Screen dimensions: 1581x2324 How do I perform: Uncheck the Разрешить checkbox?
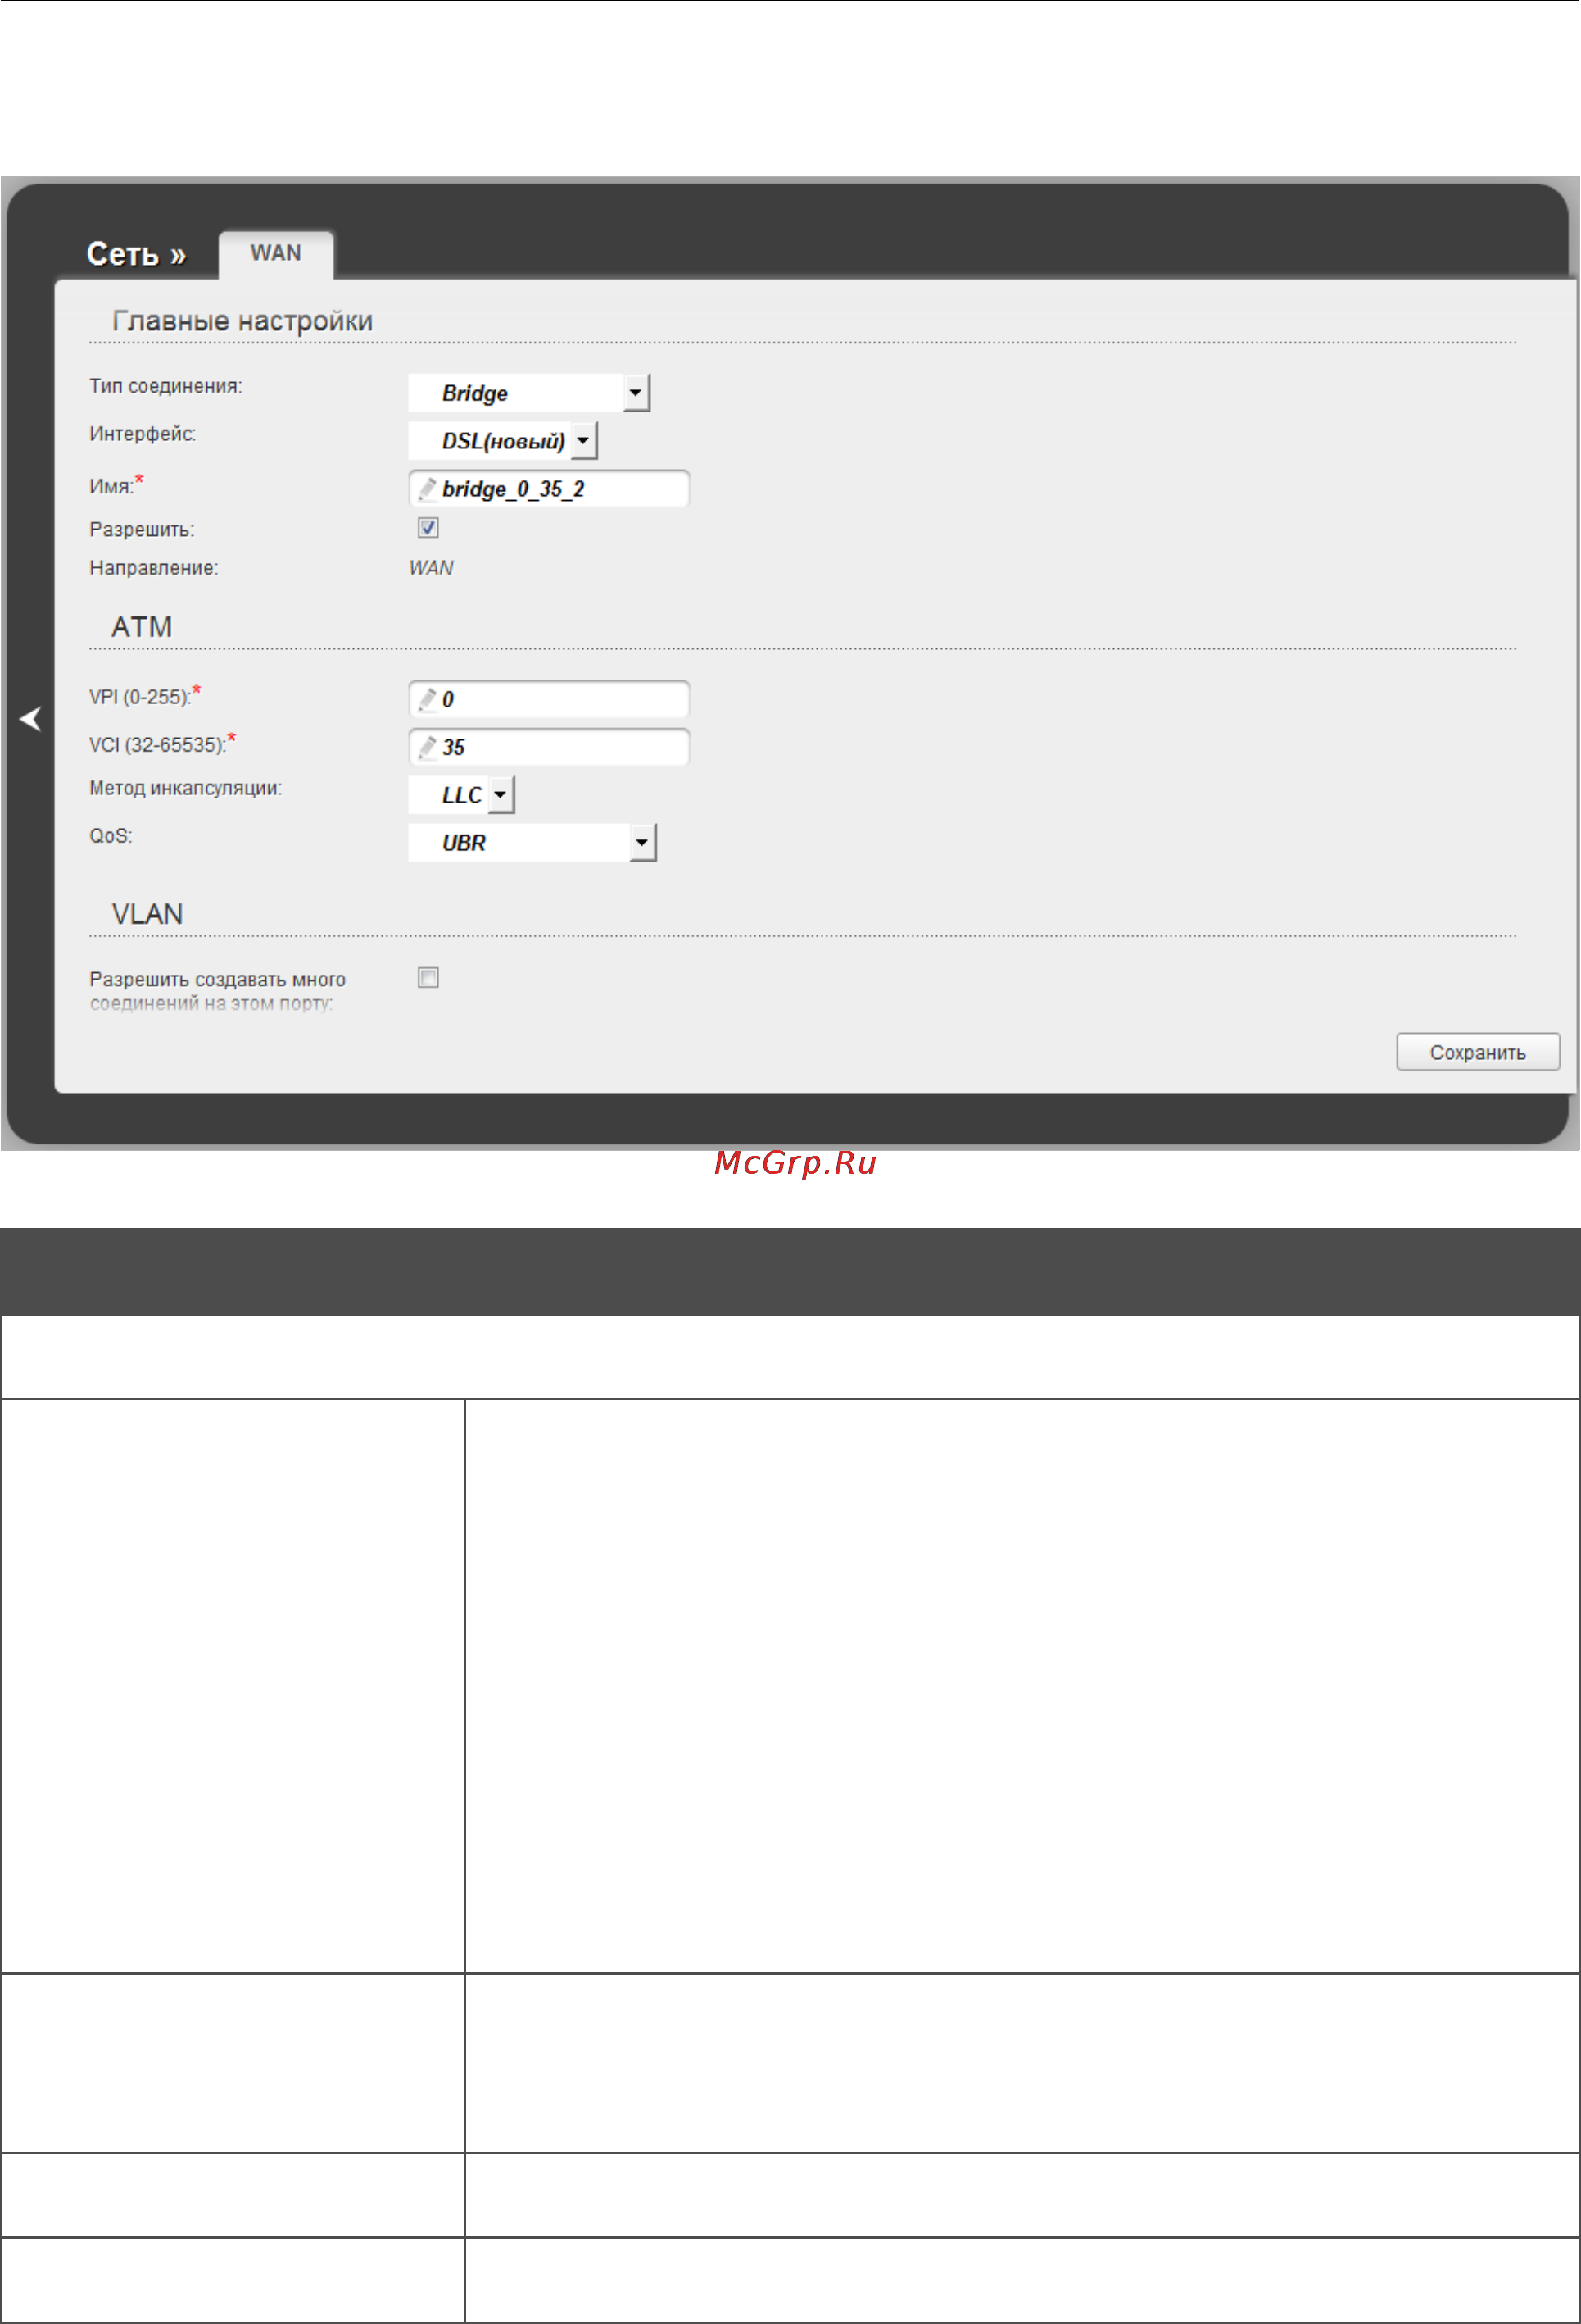(428, 528)
